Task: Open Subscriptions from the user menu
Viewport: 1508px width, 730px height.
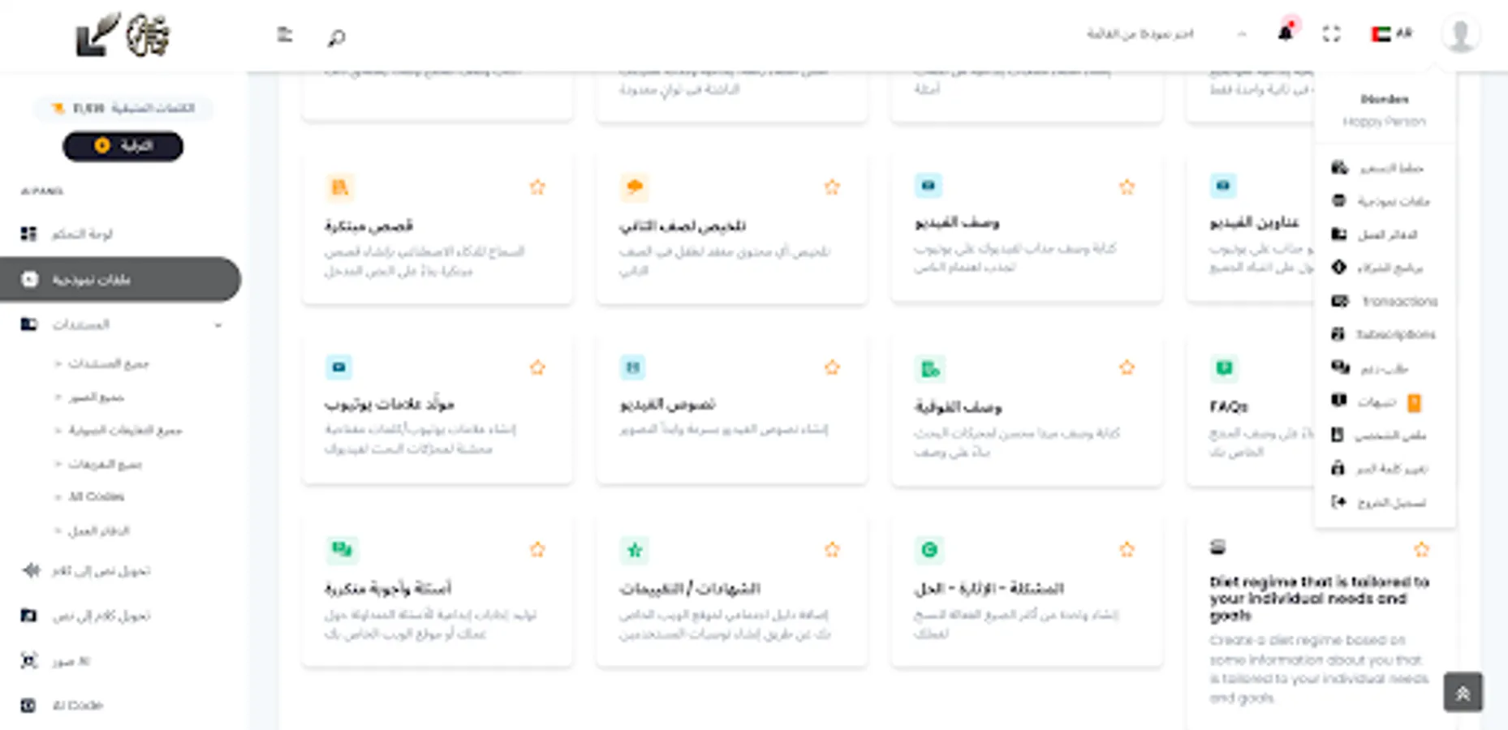Action: pos(1394,334)
